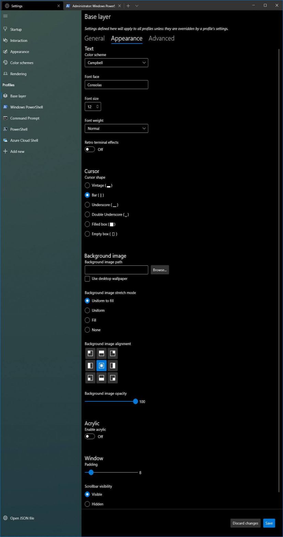
Task: Open the Font weight dropdown
Action: (x=116, y=128)
